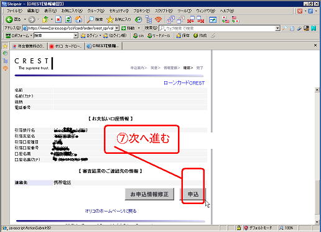
Task: Open the magnifier Search toolbar icon
Action: [x=90, y=20]
